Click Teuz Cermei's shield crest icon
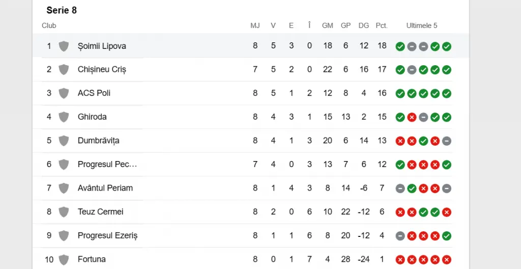The height and width of the screenshot is (269, 521). pos(64,212)
